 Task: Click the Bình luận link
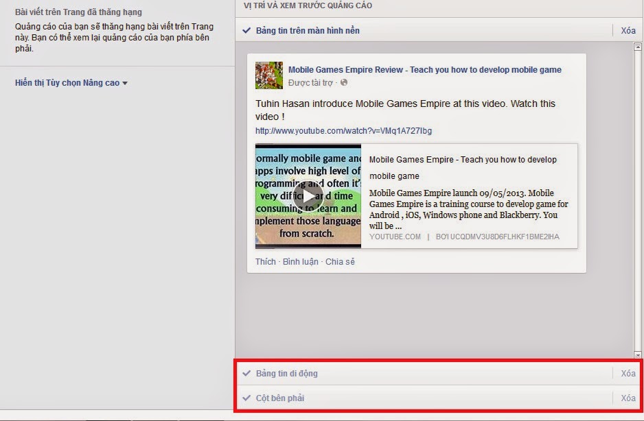click(300, 262)
